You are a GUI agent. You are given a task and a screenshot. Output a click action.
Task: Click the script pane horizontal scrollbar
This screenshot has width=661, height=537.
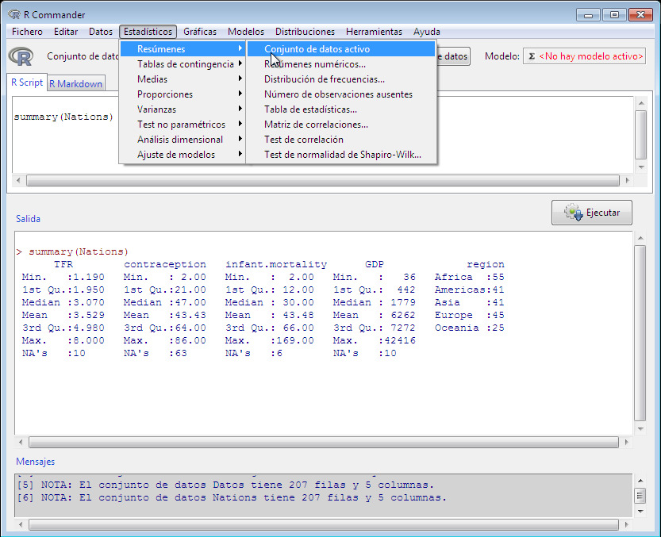click(x=322, y=181)
